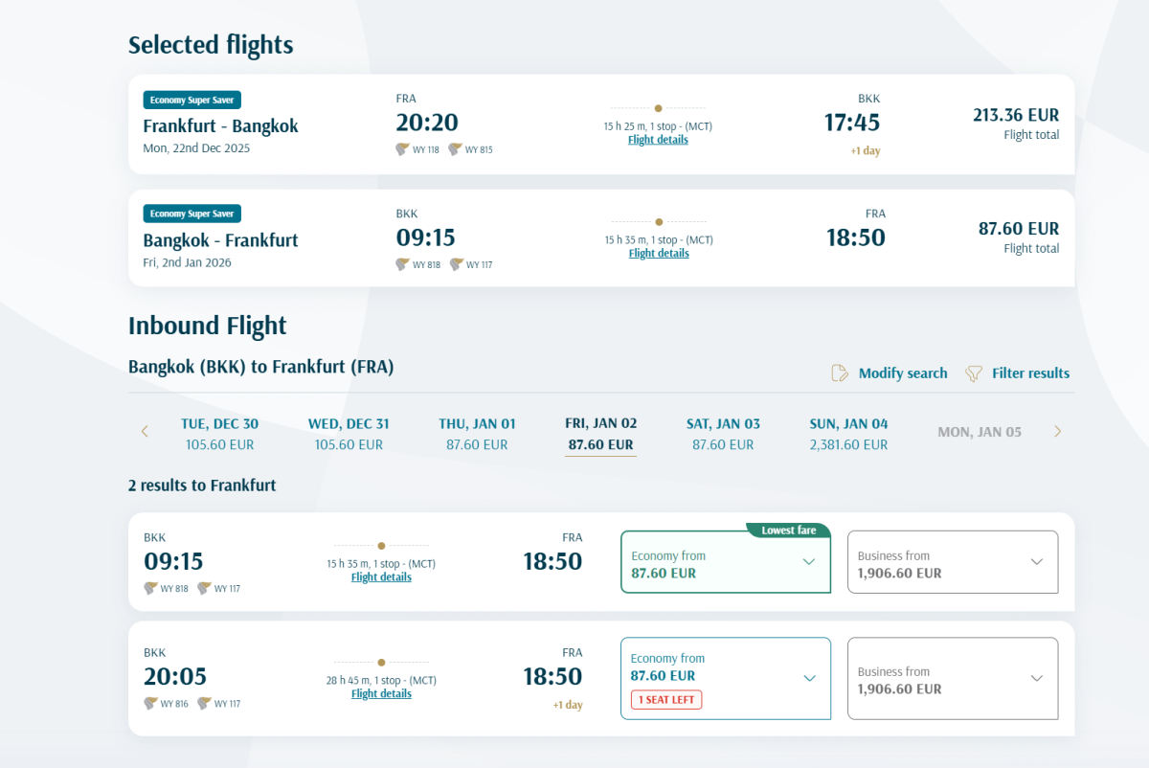
Task: Click the Modify search pencil icon
Action: coord(840,373)
